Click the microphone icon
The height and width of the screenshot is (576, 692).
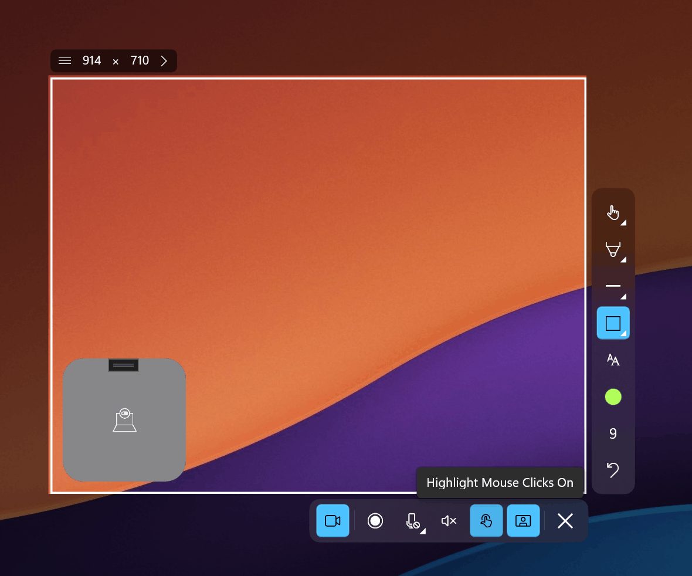click(x=412, y=519)
